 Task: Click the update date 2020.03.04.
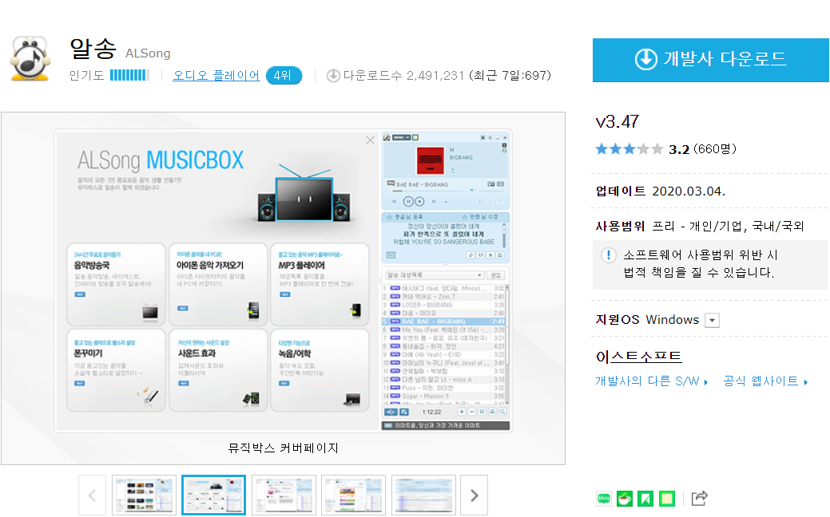(689, 191)
